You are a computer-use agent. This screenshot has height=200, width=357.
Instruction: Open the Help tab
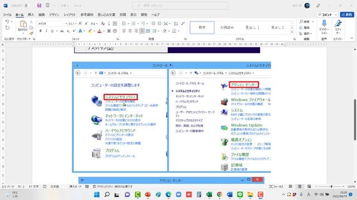coord(156,15)
